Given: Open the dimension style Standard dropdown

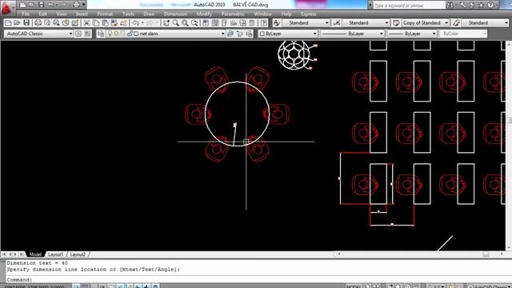Looking at the screenshot, I should pyautogui.click(x=386, y=23).
